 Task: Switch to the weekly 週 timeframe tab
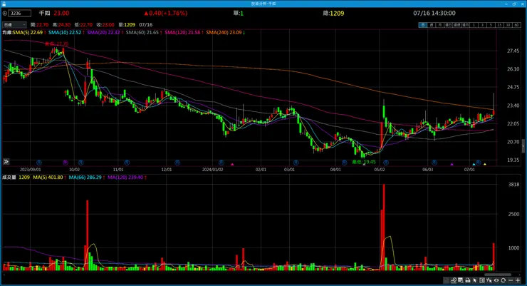point(431,25)
